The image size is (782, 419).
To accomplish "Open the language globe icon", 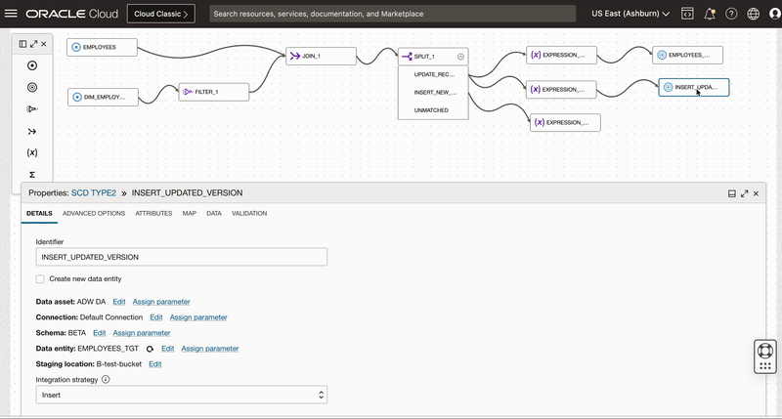I will coord(753,14).
